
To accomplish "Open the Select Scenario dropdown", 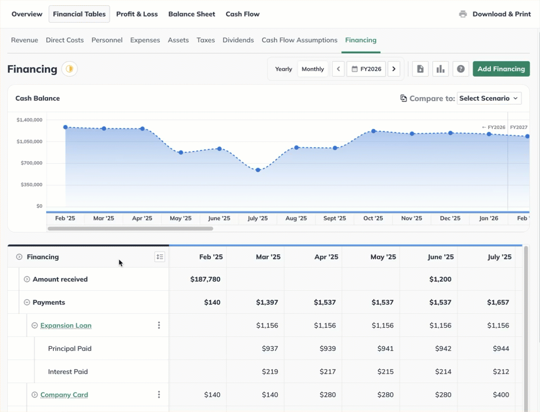I will pos(489,98).
